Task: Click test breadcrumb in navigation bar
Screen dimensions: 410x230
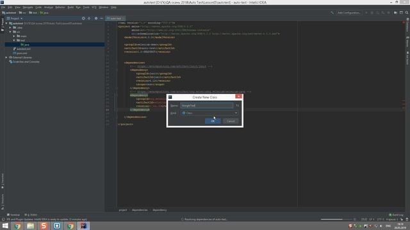Action: click(x=33, y=13)
